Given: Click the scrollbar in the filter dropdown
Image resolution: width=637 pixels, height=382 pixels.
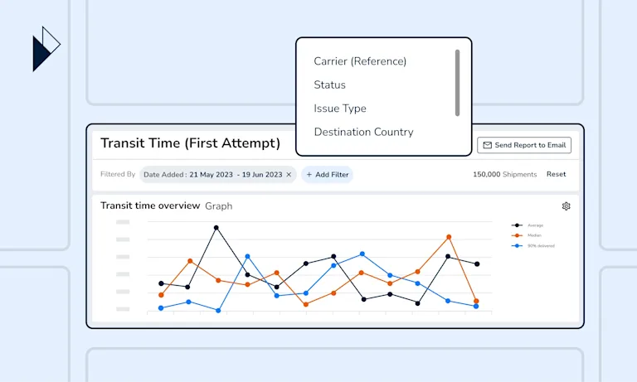Looking at the screenshot, I should click(x=458, y=83).
